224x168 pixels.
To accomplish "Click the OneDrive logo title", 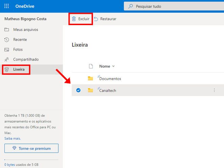I will pos(25,6).
